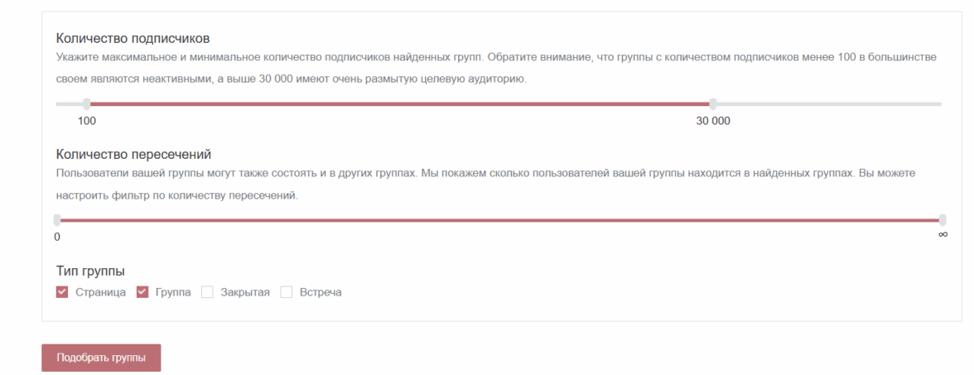The height and width of the screenshot is (375, 974).
Task: Click the infinity symbol label
Action: 943,235
